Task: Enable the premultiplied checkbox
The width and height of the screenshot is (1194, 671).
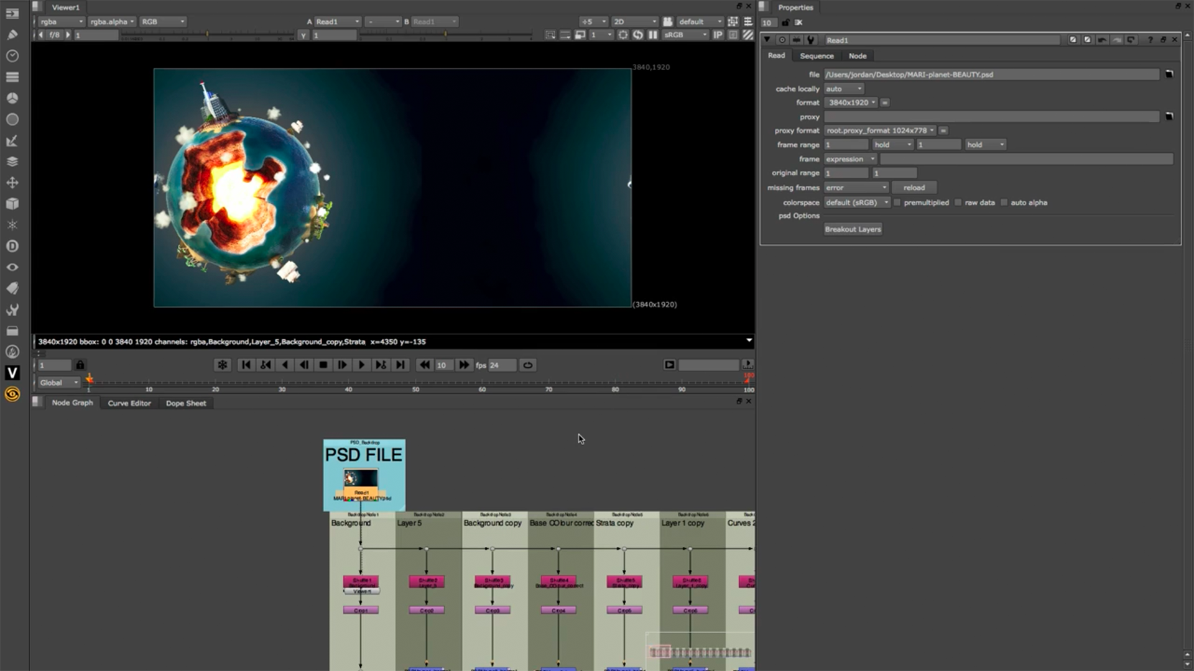Action: [897, 203]
